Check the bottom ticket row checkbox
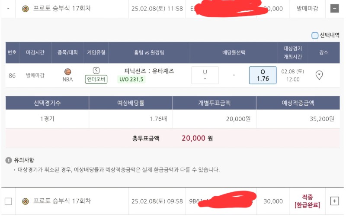 [8, 201]
